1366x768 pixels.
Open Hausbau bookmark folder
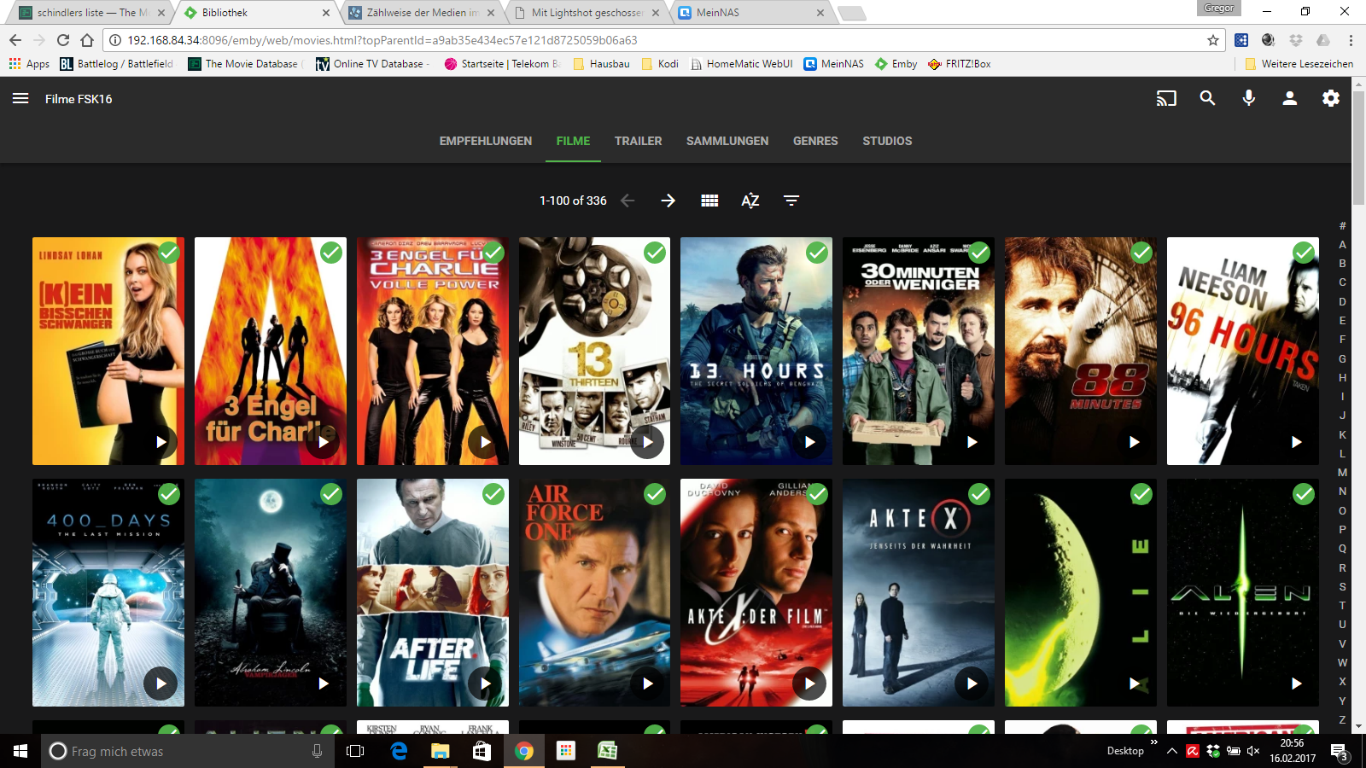(601, 64)
